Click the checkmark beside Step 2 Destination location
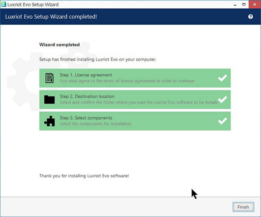261x217 pixels. tap(222, 100)
